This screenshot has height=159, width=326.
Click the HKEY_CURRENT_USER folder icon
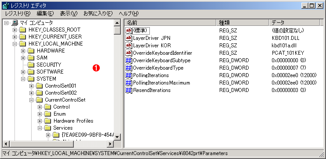22,37
